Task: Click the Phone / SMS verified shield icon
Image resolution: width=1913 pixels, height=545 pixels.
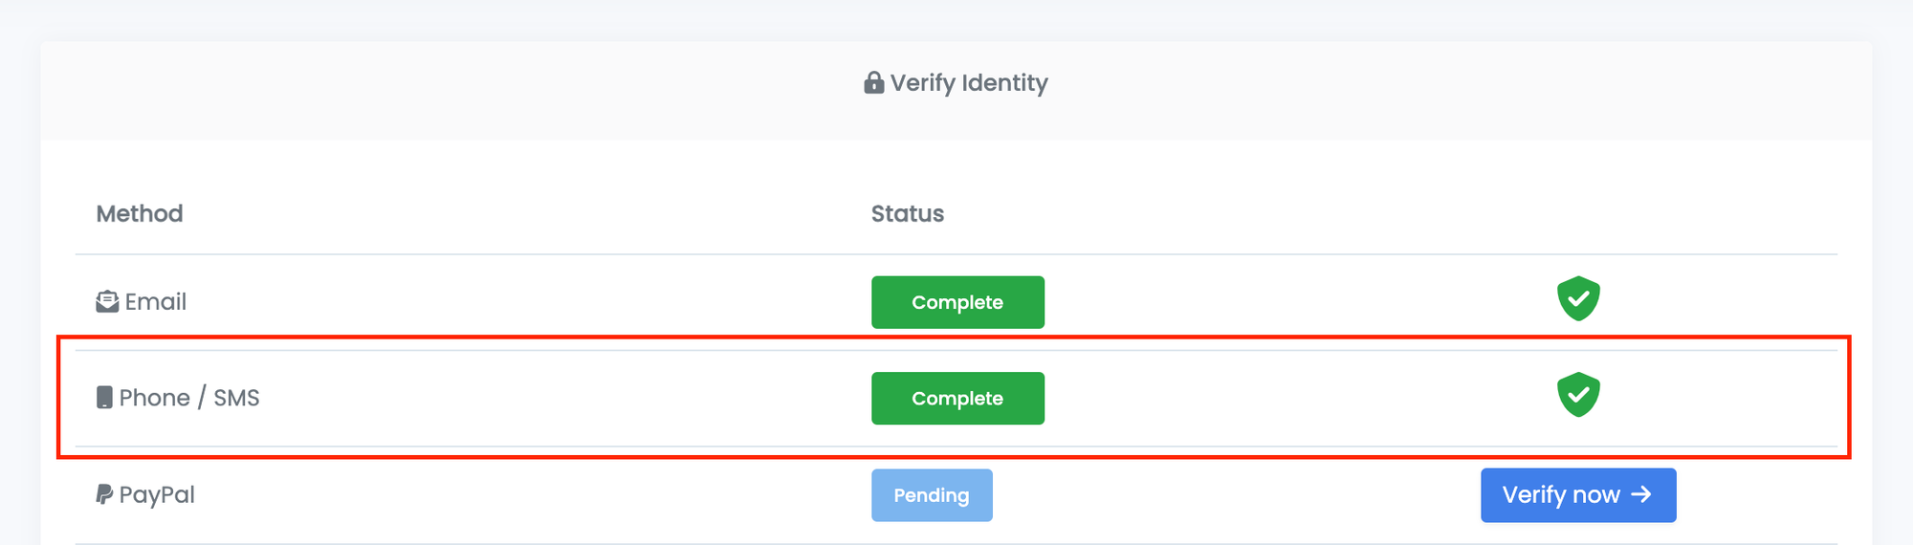Action: coord(1578,395)
